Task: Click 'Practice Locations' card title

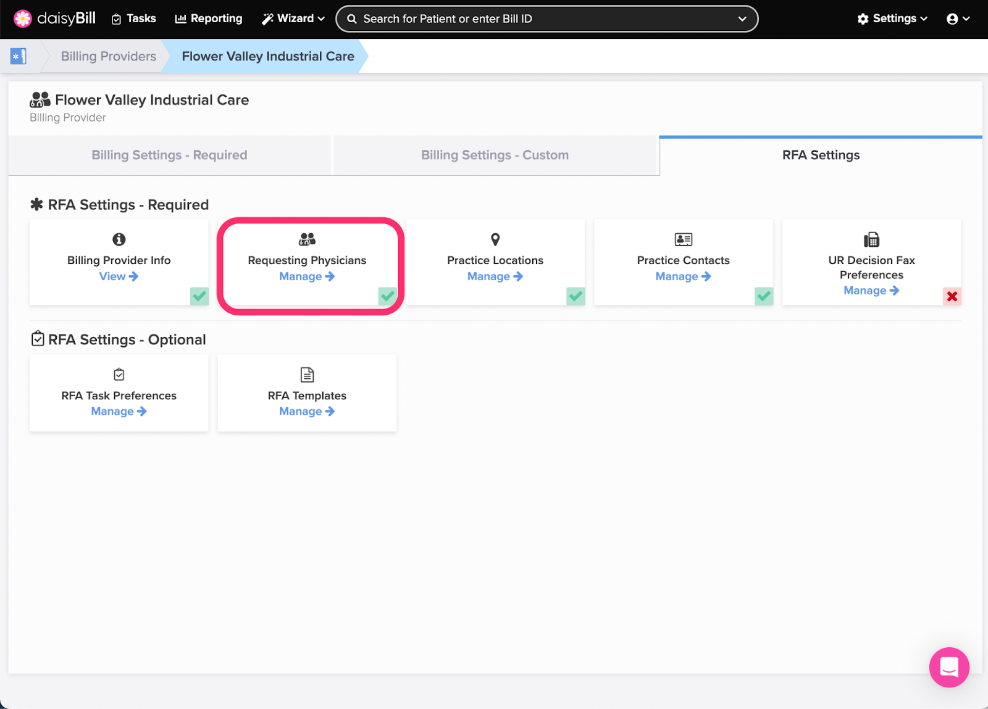Action: 495,260
